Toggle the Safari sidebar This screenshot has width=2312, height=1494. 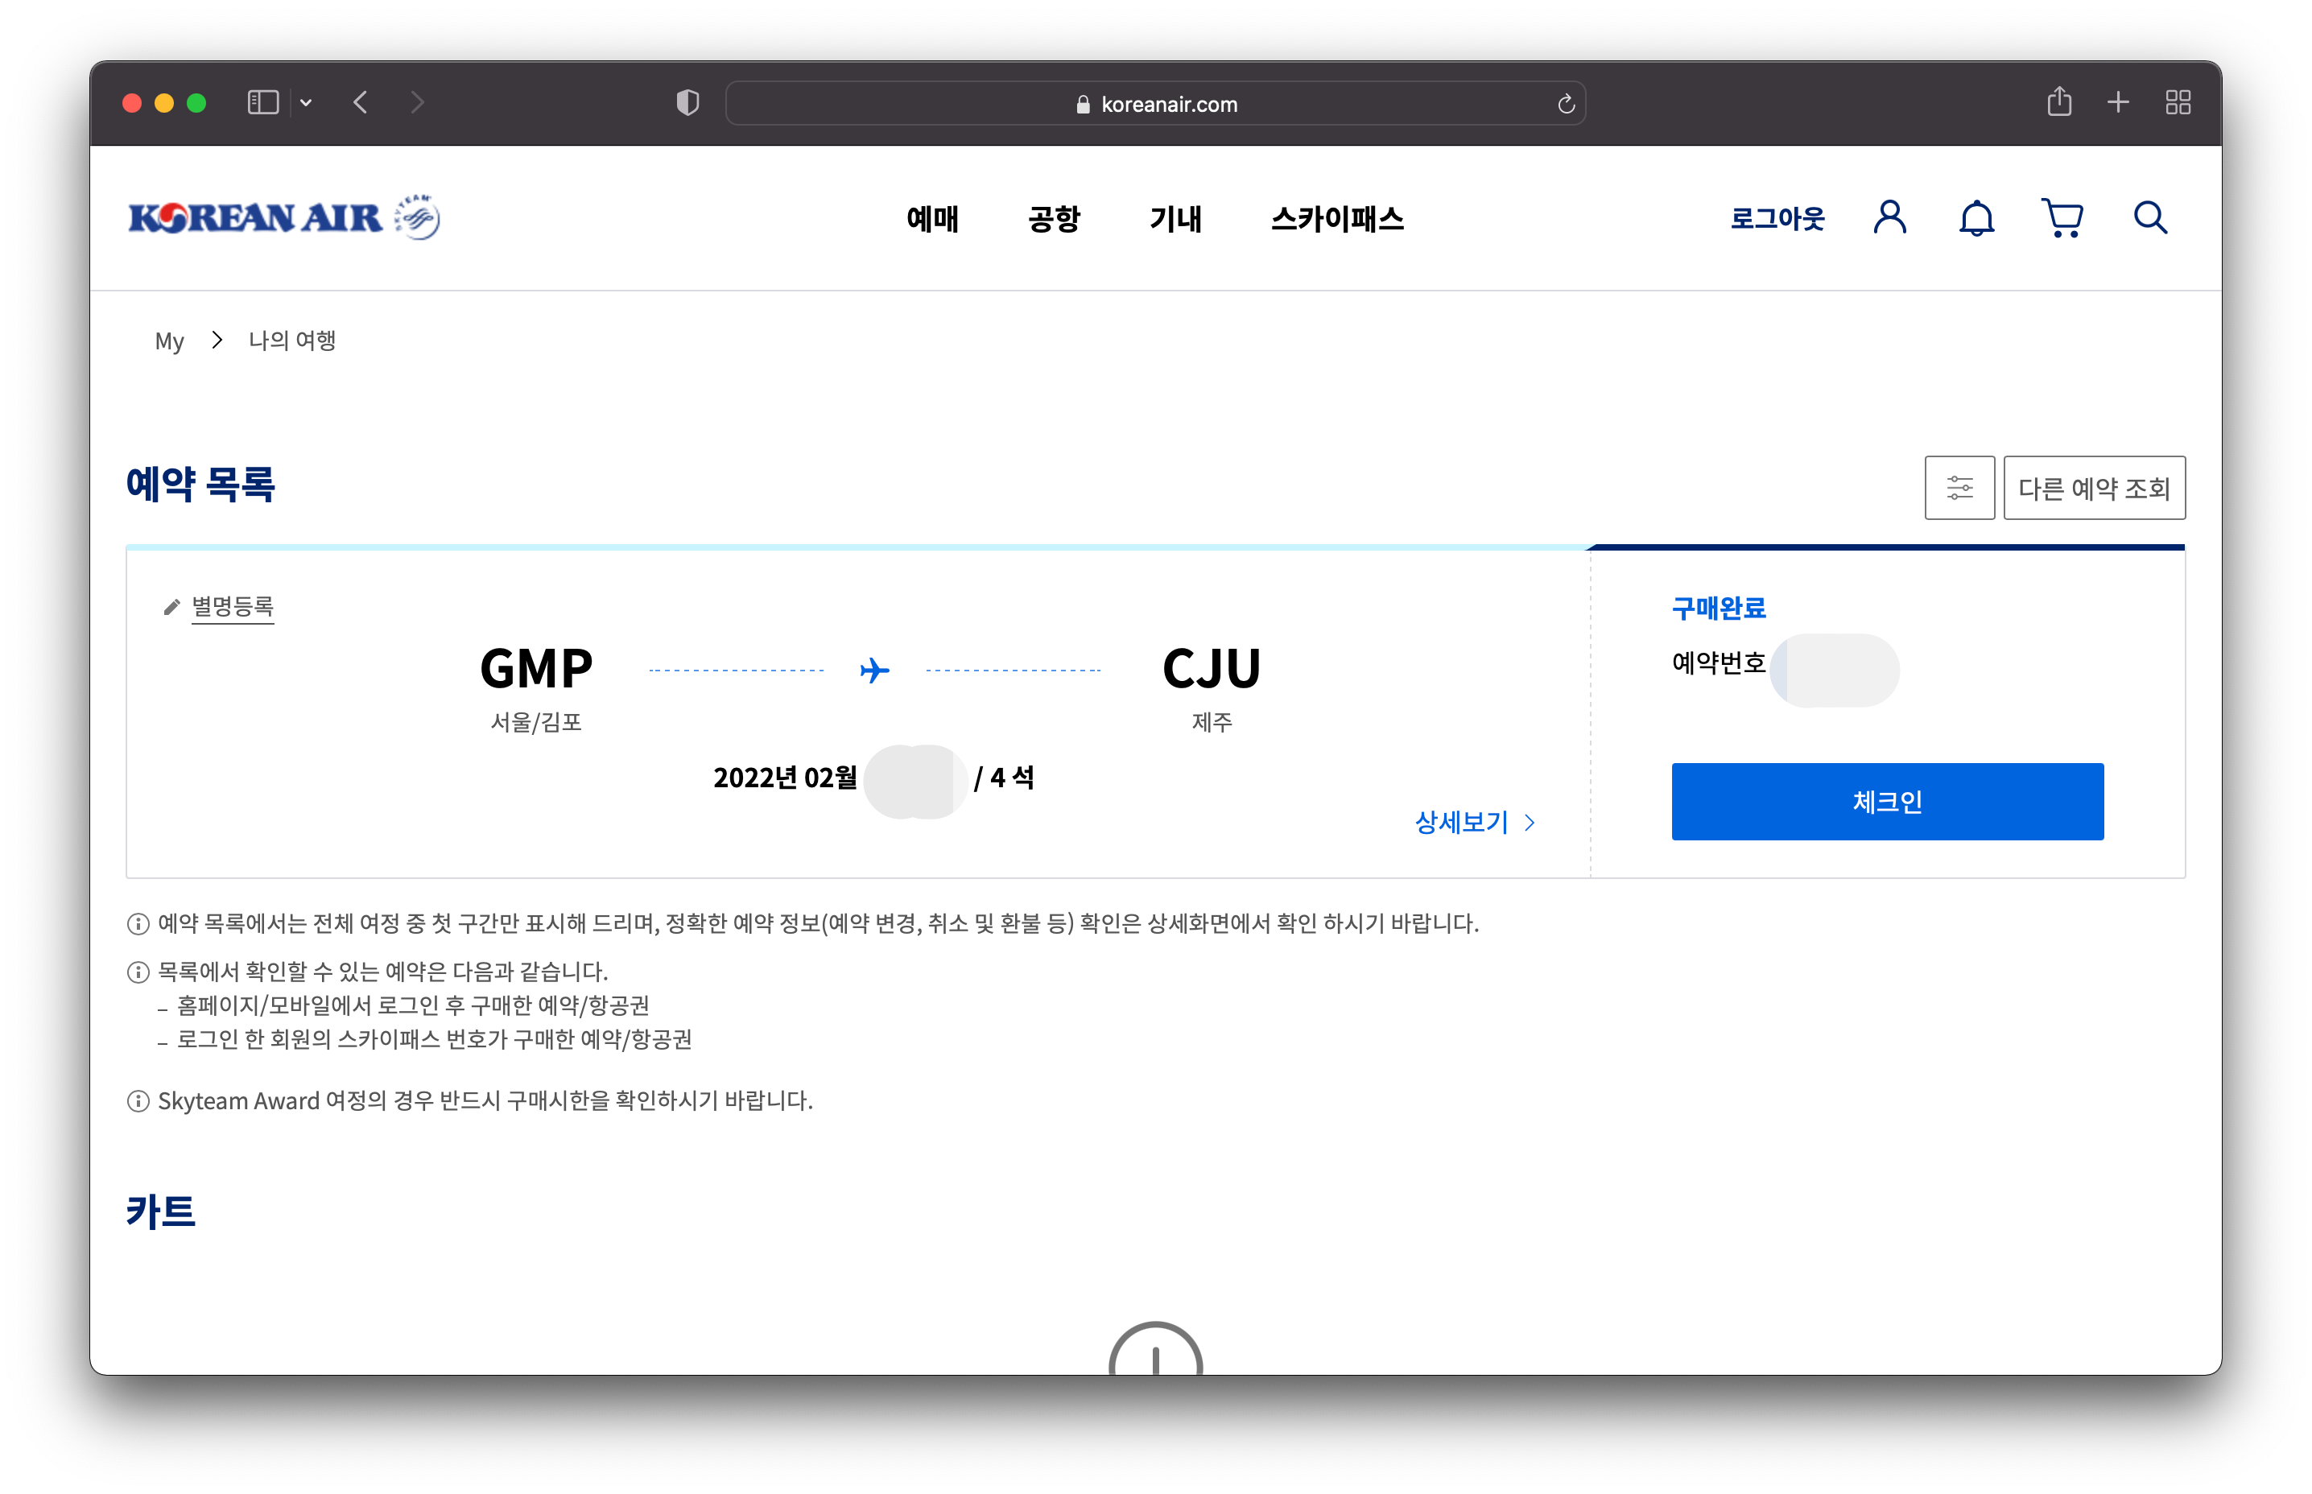(263, 102)
